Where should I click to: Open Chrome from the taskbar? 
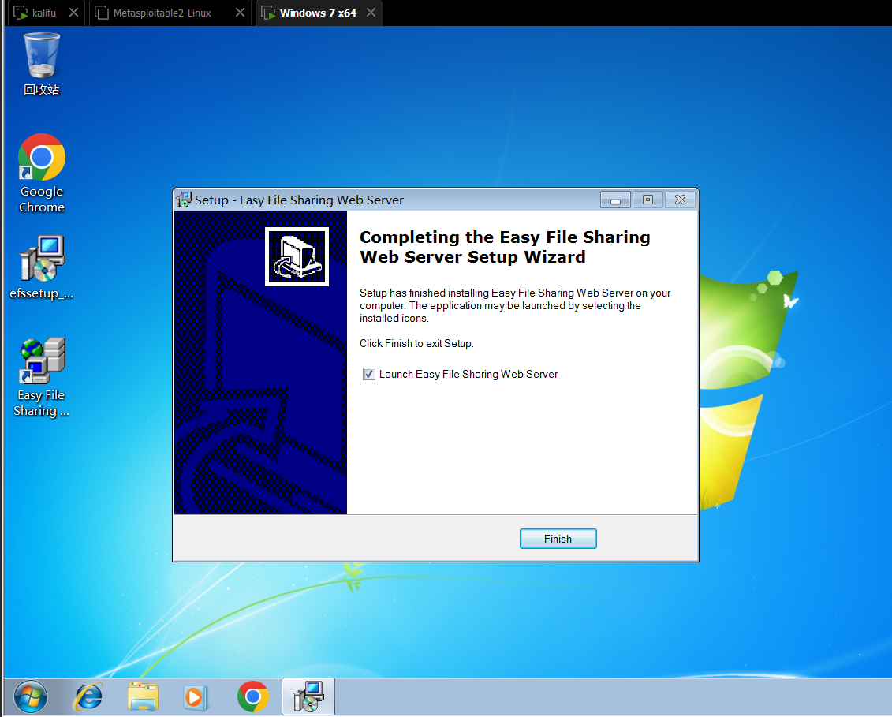click(x=252, y=696)
